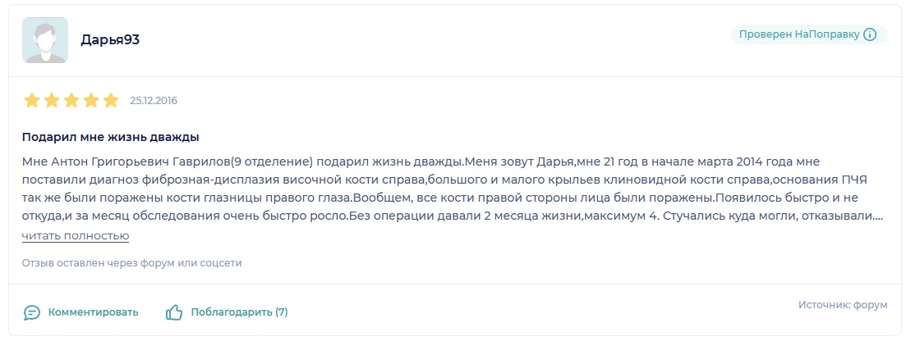Click the trailing ellipsis ending the review text
920x346 pixels.
[879, 219]
